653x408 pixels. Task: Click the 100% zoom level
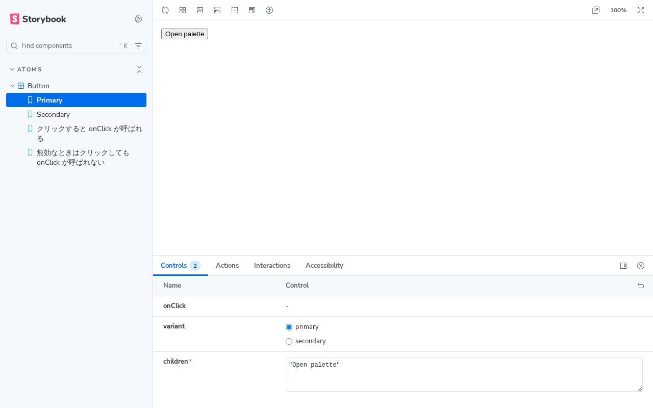[618, 10]
